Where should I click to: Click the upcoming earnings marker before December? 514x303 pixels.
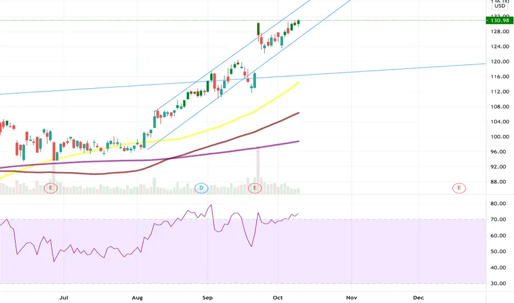[459, 188]
